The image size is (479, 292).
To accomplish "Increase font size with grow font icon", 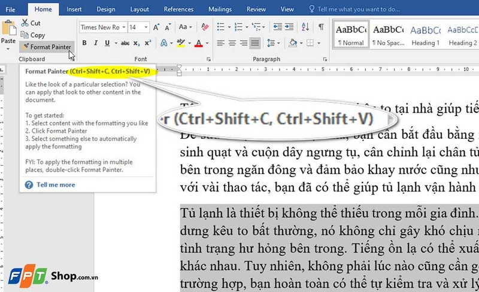I will [156, 27].
